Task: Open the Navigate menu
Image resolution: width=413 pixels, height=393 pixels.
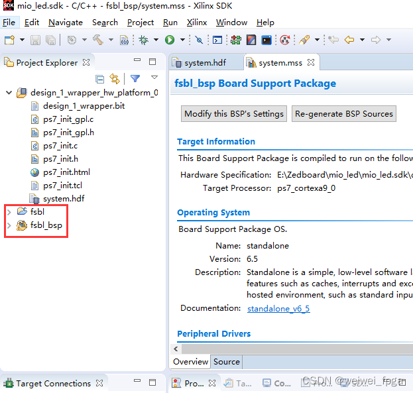Action: 66,23
